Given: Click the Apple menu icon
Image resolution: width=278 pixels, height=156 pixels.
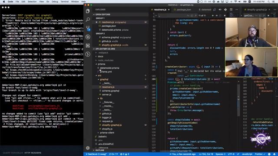Looking at the screenshot, I should [x=4, y=2].
